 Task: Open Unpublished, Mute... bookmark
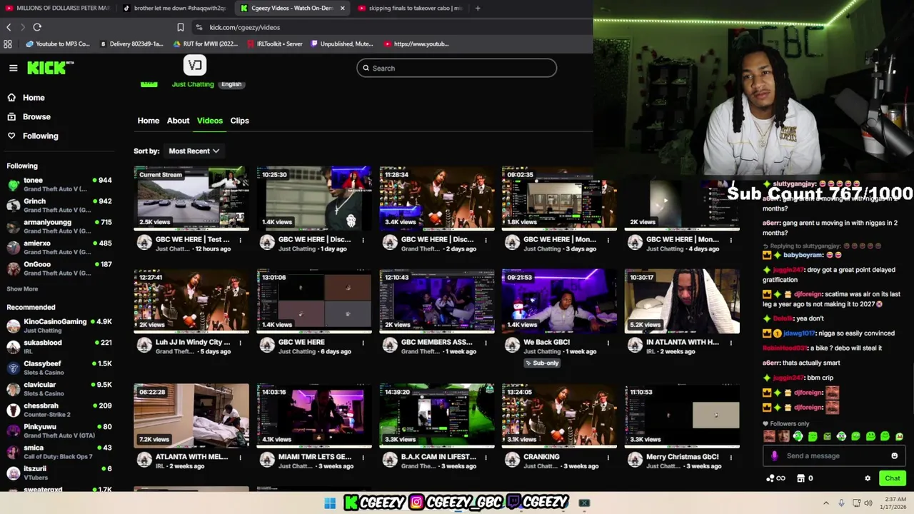tap(342, 44)
